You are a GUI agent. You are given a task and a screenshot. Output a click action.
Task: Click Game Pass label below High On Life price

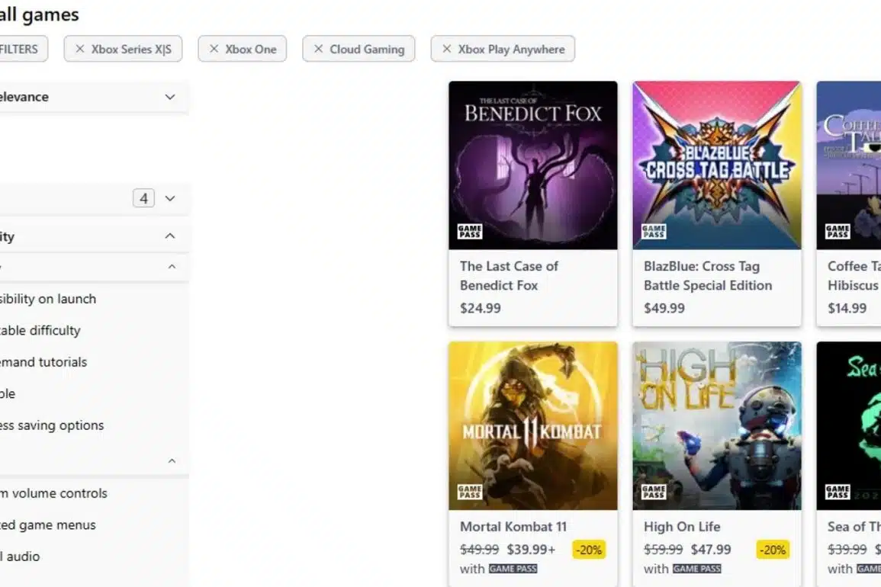pos(696,569)
